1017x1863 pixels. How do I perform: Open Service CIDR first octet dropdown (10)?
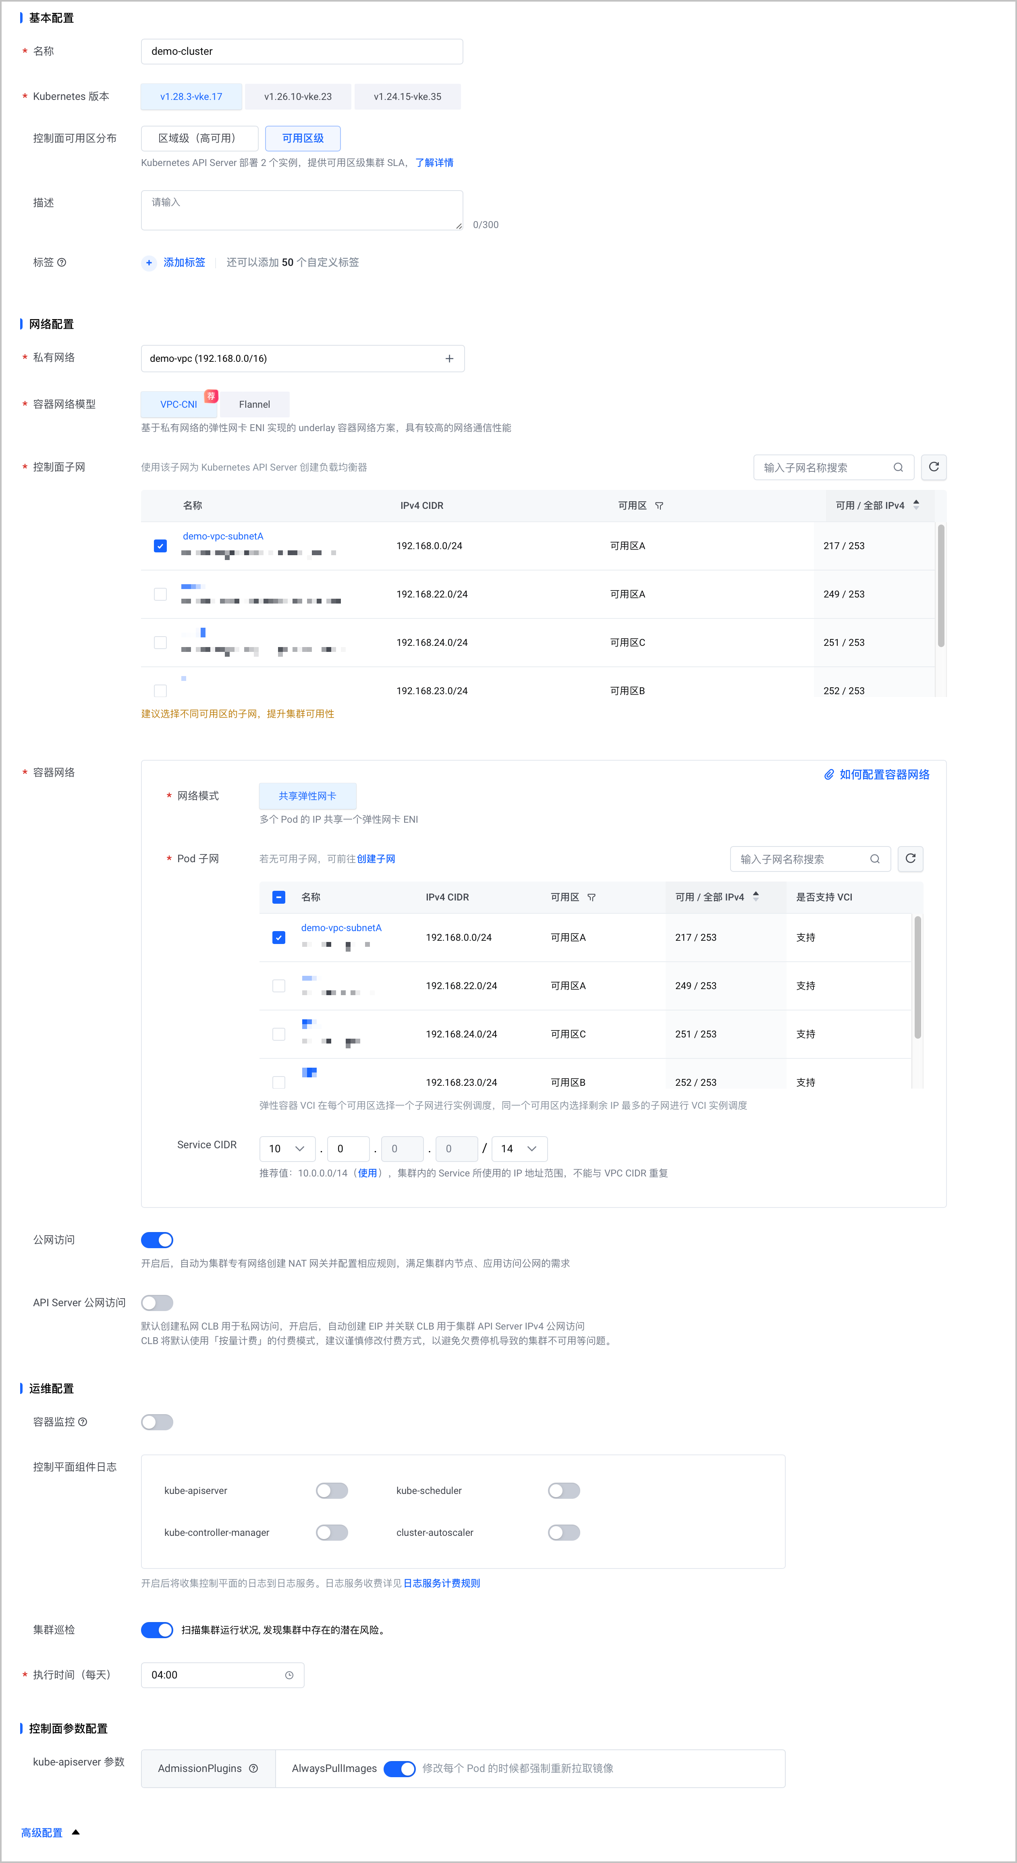point(287,1149)
